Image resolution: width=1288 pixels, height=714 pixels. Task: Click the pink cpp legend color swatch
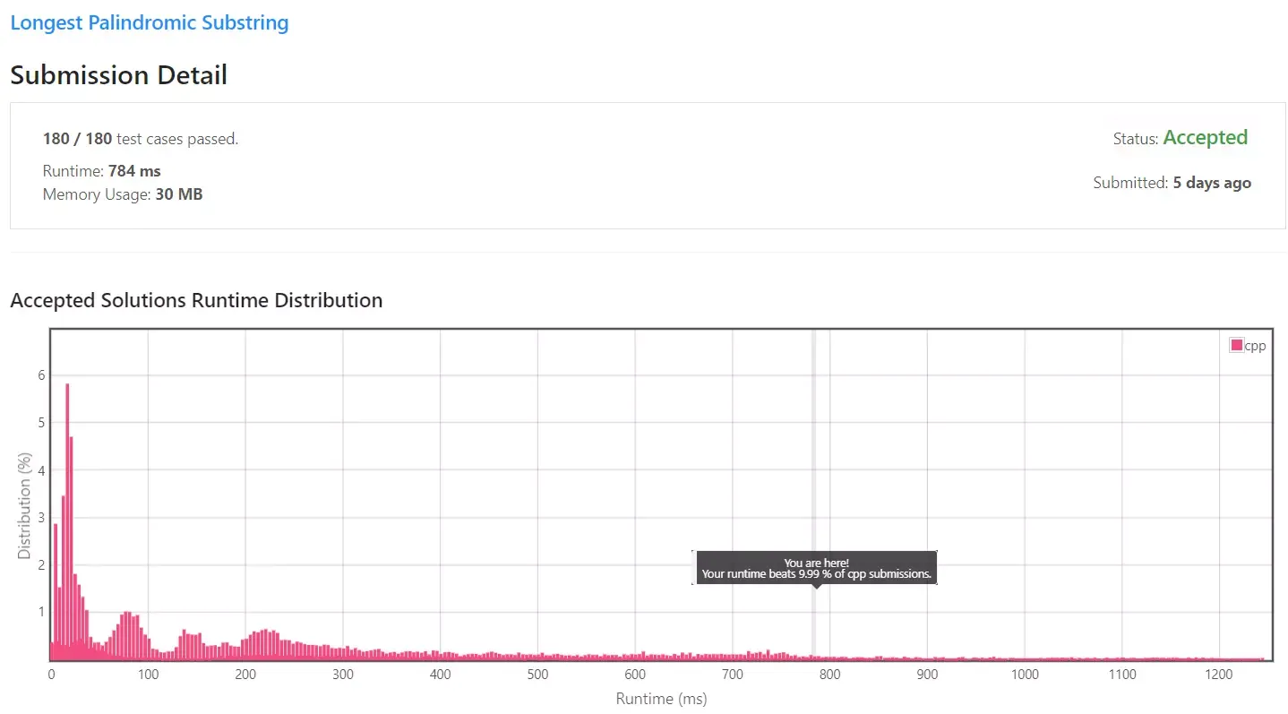(1237, 345)
